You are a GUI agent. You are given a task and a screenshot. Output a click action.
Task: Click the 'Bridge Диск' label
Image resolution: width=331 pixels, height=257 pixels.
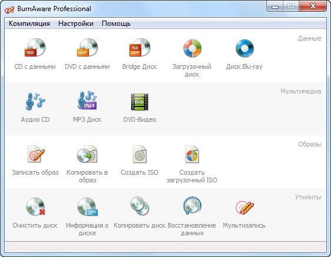(139, 66)
